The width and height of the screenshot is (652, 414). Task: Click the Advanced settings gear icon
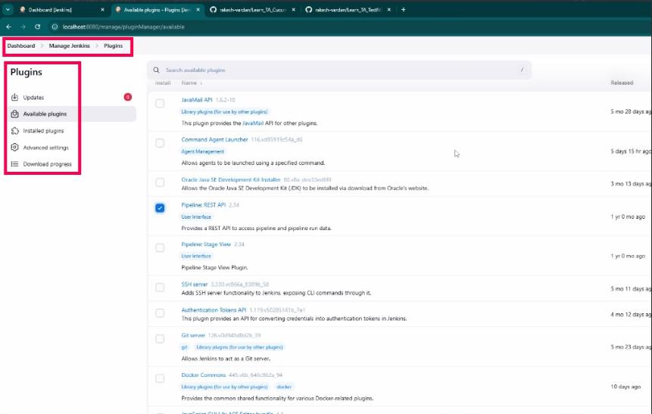[14, 147]
